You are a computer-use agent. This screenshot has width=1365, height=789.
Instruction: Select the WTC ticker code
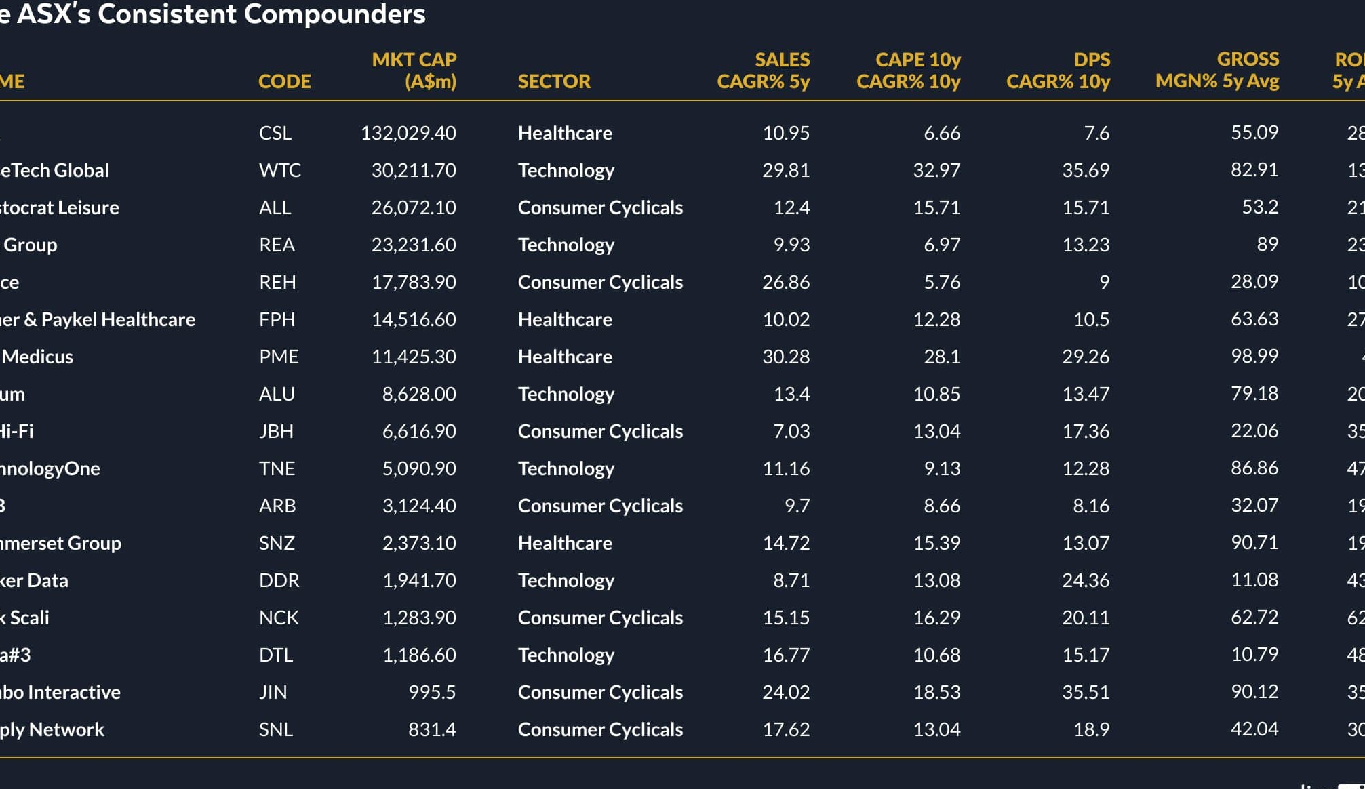[x=280, y=170]
